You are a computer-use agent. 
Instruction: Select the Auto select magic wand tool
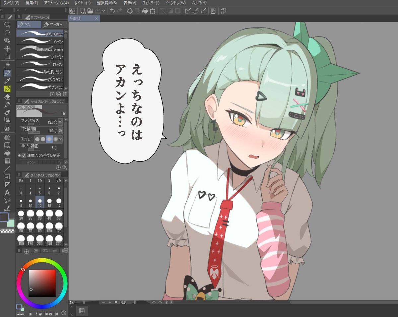[7, 65]
